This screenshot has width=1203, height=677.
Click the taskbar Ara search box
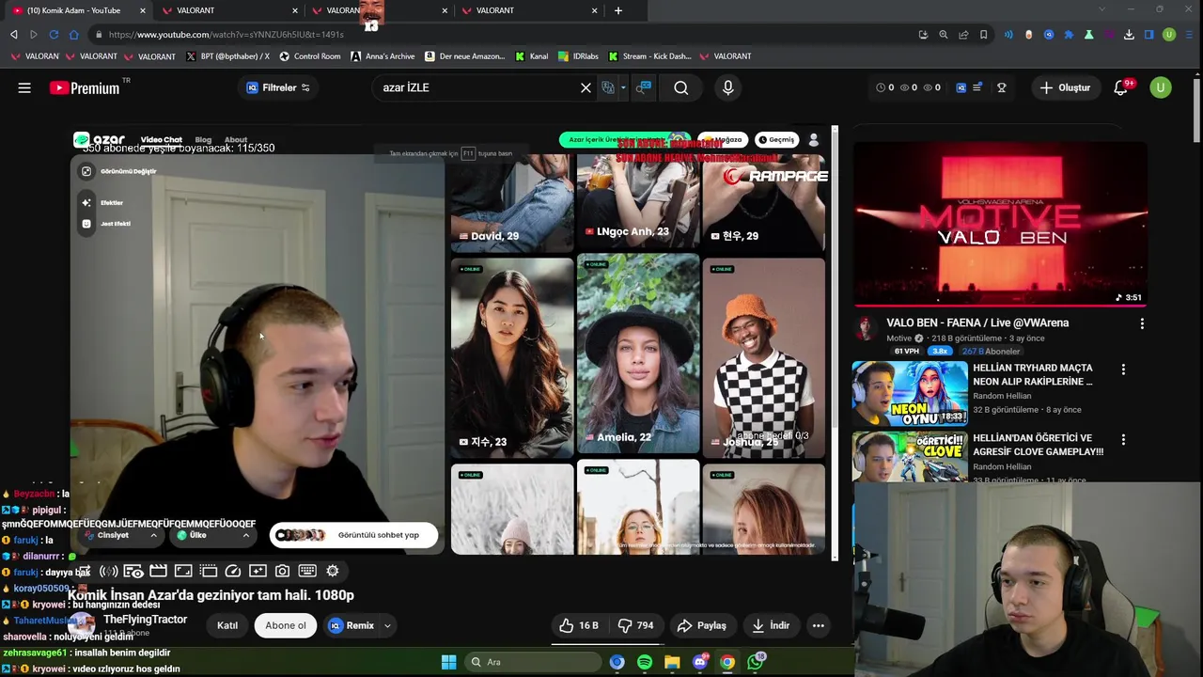pyautogui.click(x=534, y=662)
